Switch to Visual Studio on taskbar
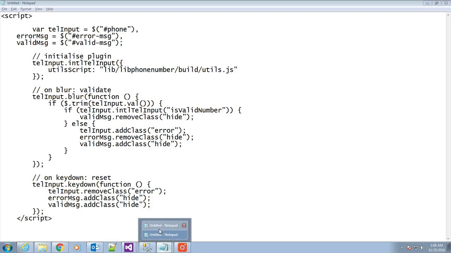The image size is (451, 253). point(129,248)
